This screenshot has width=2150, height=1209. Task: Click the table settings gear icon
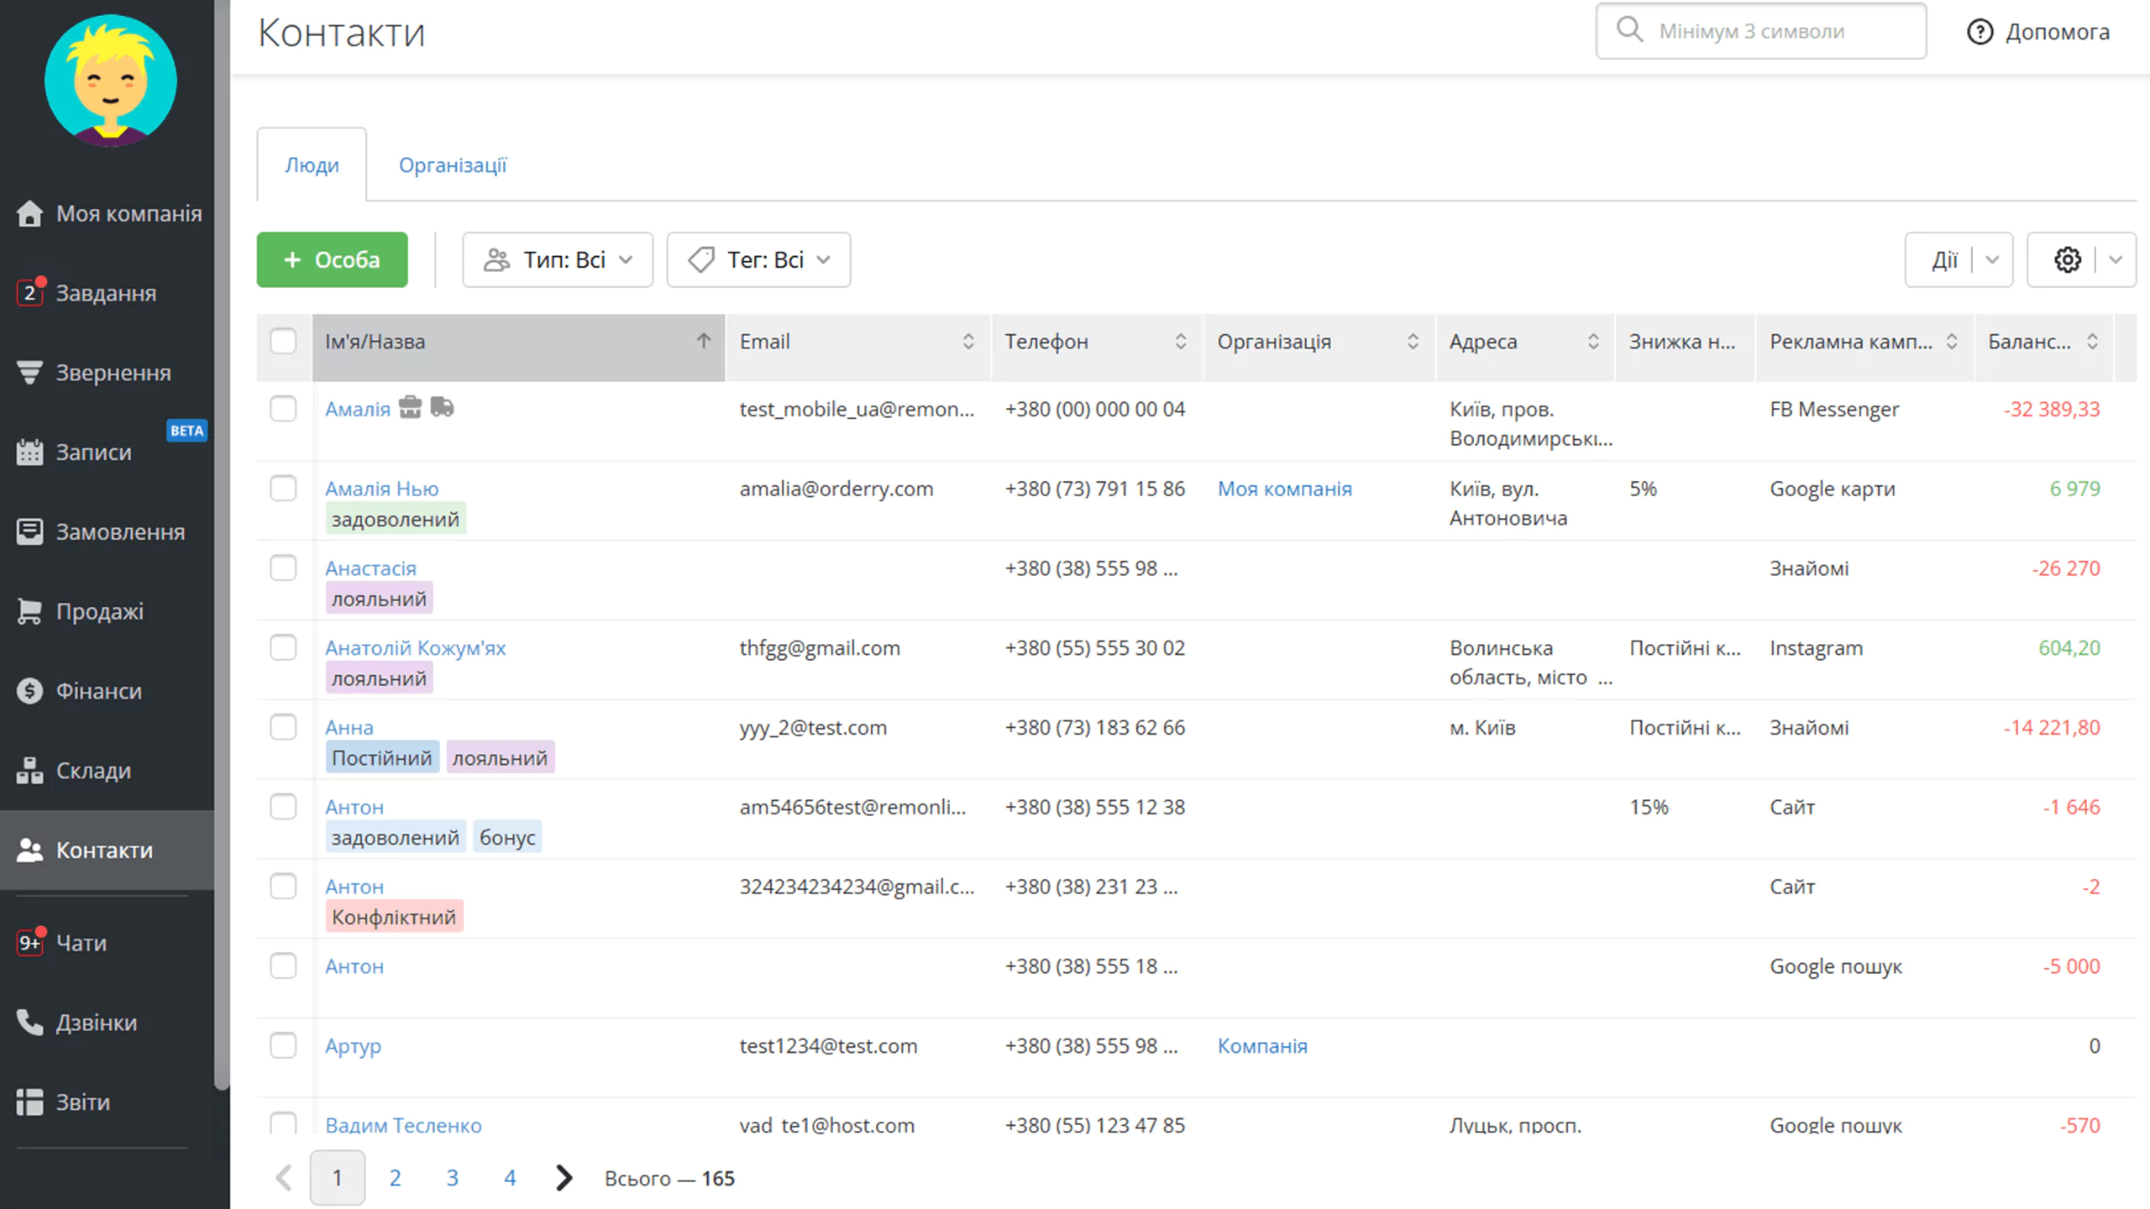[x=2068, y=260]
